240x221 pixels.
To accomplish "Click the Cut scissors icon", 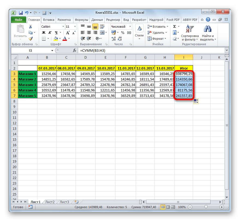I will pyautogui.click(x=31, y=27).
